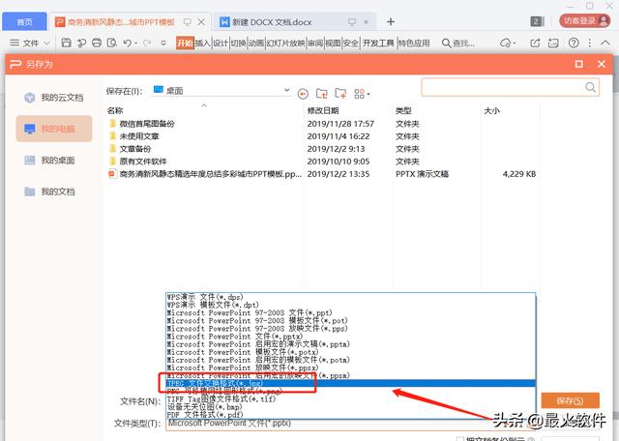Select the 商务清新风 PPT模板 .pptx file
The image size is (619, 441).
click(210, 174)
